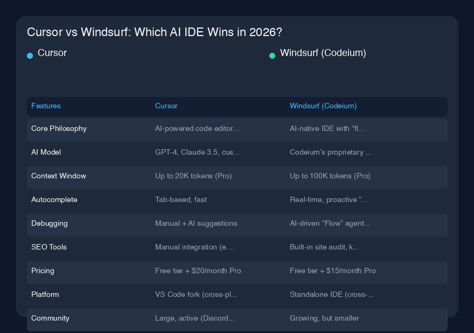This screenshot has width=474, height=333.
Task: Select the SEO Tools row label
Action: (49, 247)
